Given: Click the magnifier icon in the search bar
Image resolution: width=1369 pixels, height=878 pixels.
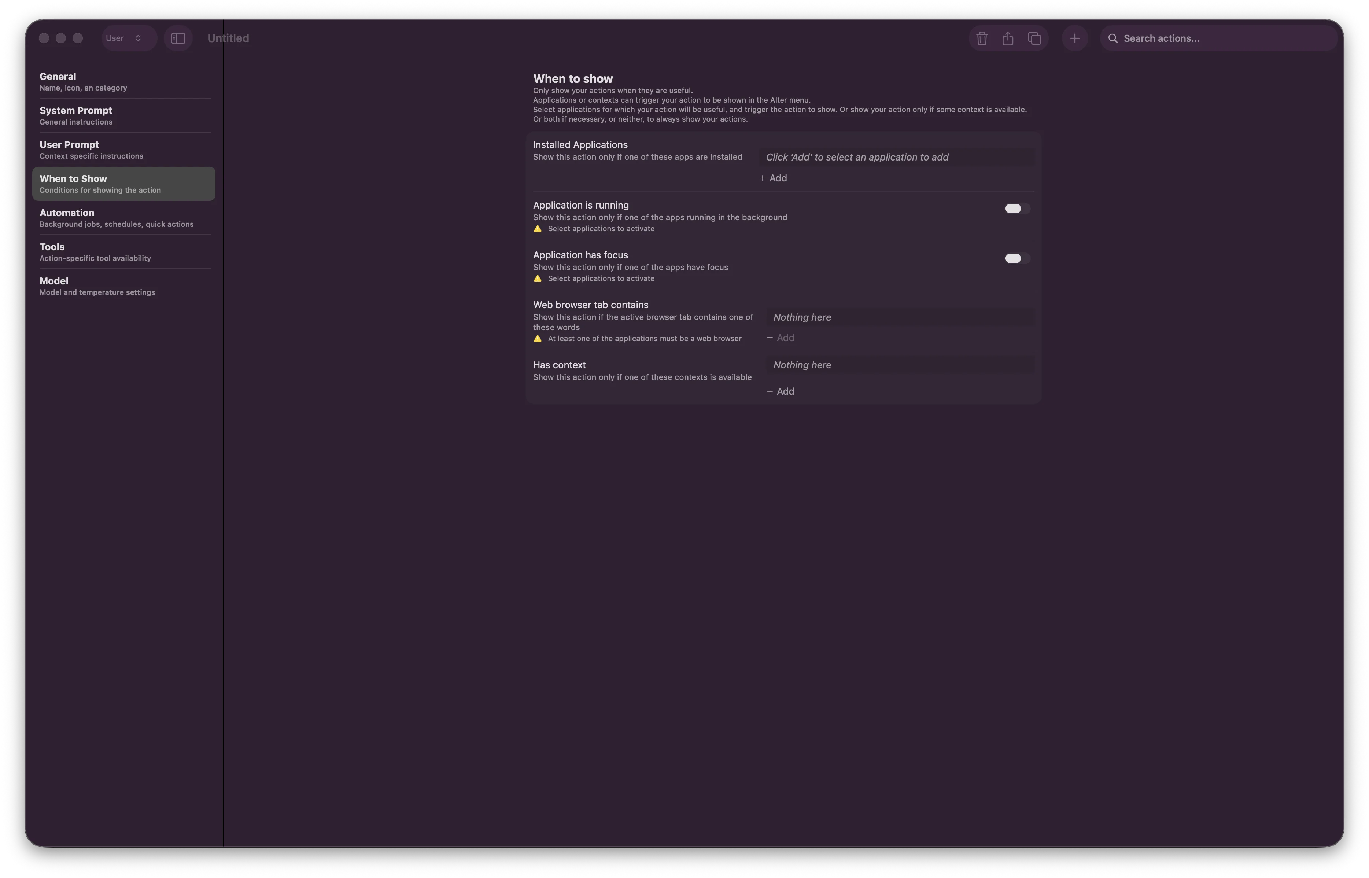Looking at the screenshot, I should pyautogui.click(x=1113, y=38).
